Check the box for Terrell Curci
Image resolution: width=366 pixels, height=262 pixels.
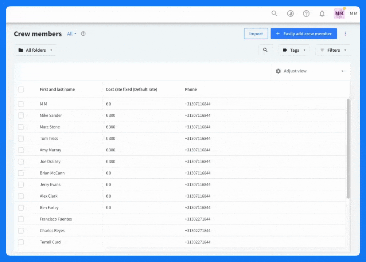[21, 242]
